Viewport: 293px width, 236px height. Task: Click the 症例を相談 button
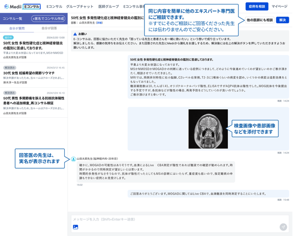tap(257, 6)
